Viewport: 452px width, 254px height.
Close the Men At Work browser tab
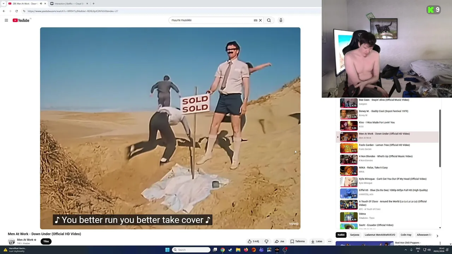45,4
